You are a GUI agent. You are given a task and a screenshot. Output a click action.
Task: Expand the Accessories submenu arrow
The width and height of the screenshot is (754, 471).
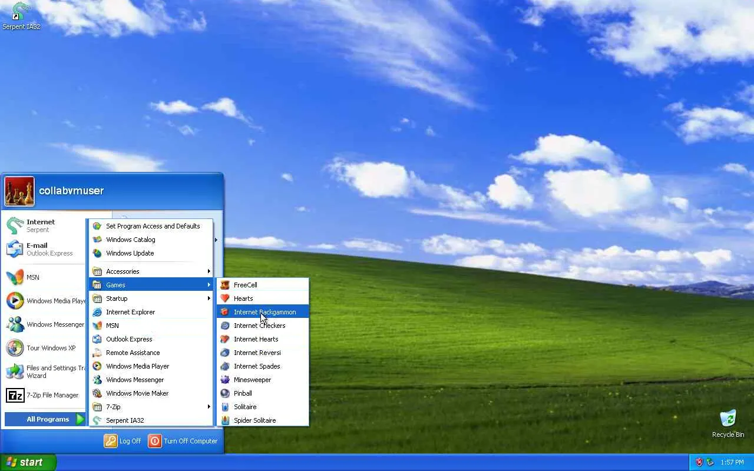209,271
